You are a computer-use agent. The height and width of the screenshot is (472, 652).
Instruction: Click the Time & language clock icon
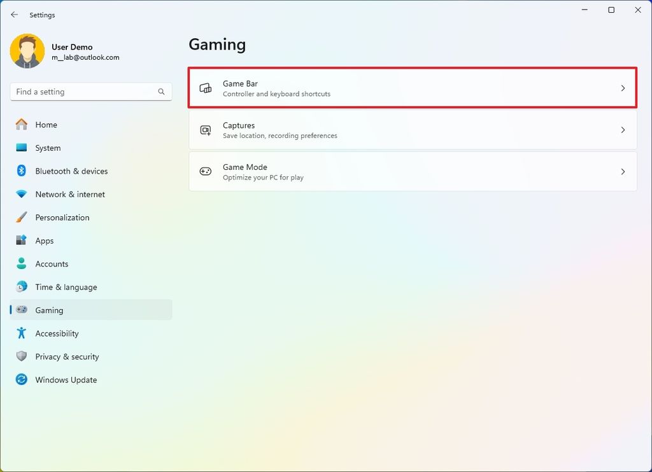[x=21, y=287]
